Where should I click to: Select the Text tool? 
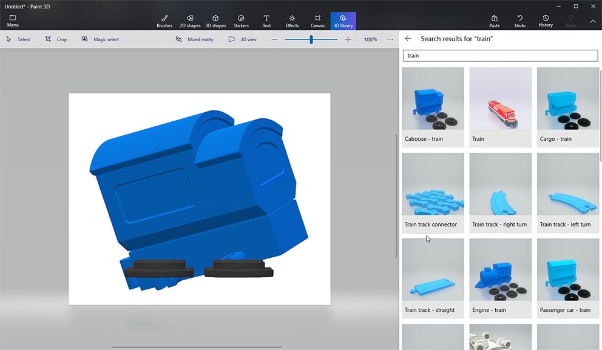266,21
